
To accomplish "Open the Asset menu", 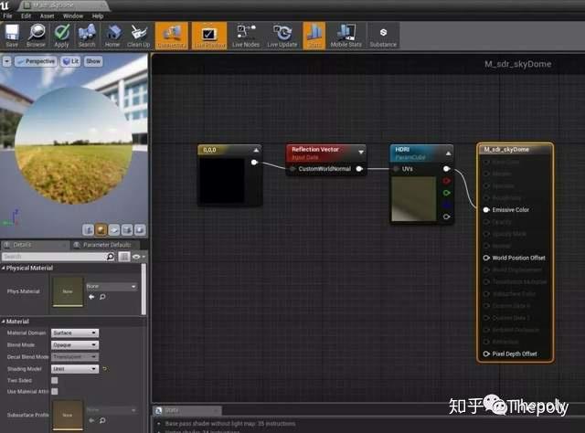I will click(47, 16).
